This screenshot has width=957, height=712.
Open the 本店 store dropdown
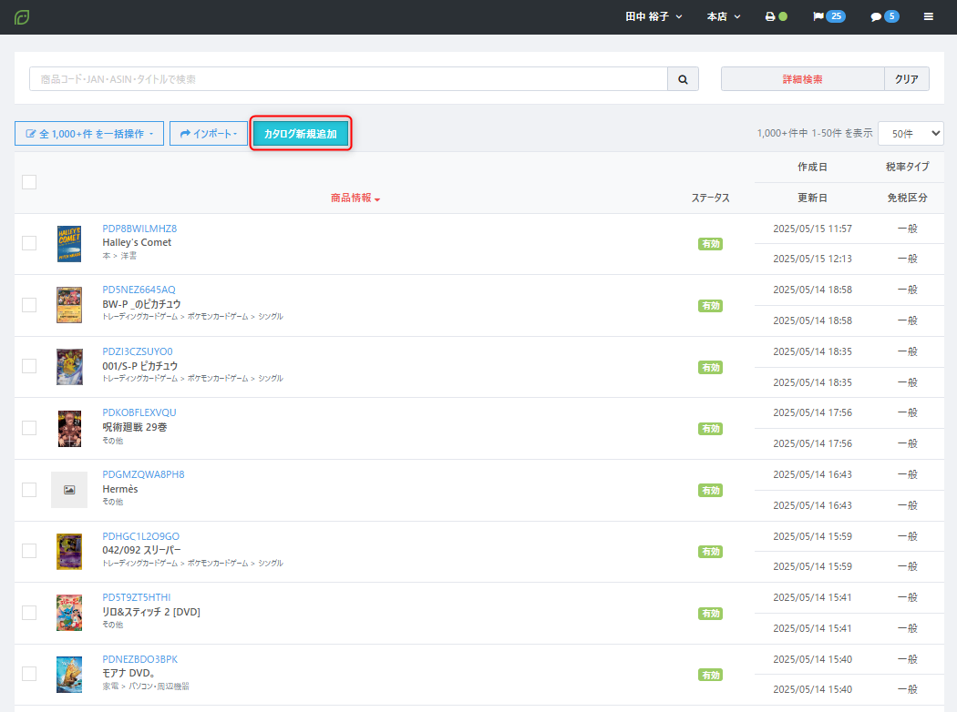(724, 17)
